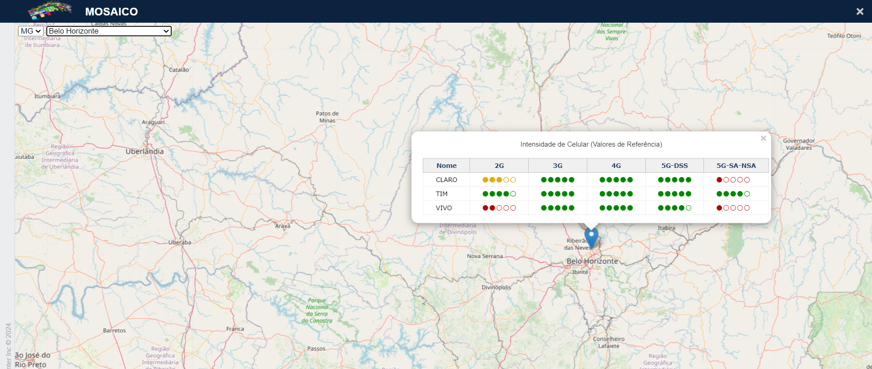
Task: Click the MOSAICO mosaic logo icon
Action: [50, 10]
